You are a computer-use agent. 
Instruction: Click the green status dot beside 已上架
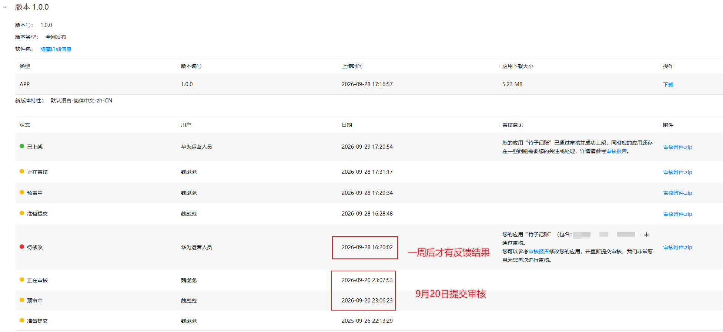point(22,146)
